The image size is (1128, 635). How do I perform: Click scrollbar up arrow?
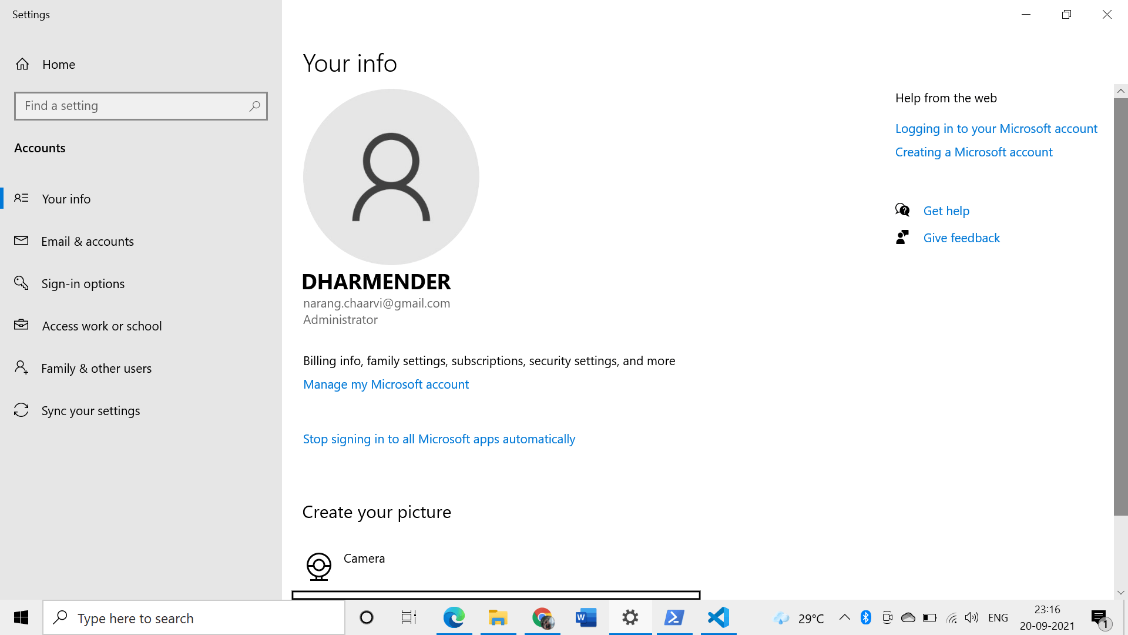[1120, 91]
